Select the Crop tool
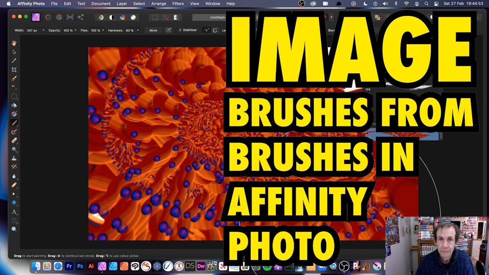The height and width of the screenshot is (275, 489). (x=14, y=70)
